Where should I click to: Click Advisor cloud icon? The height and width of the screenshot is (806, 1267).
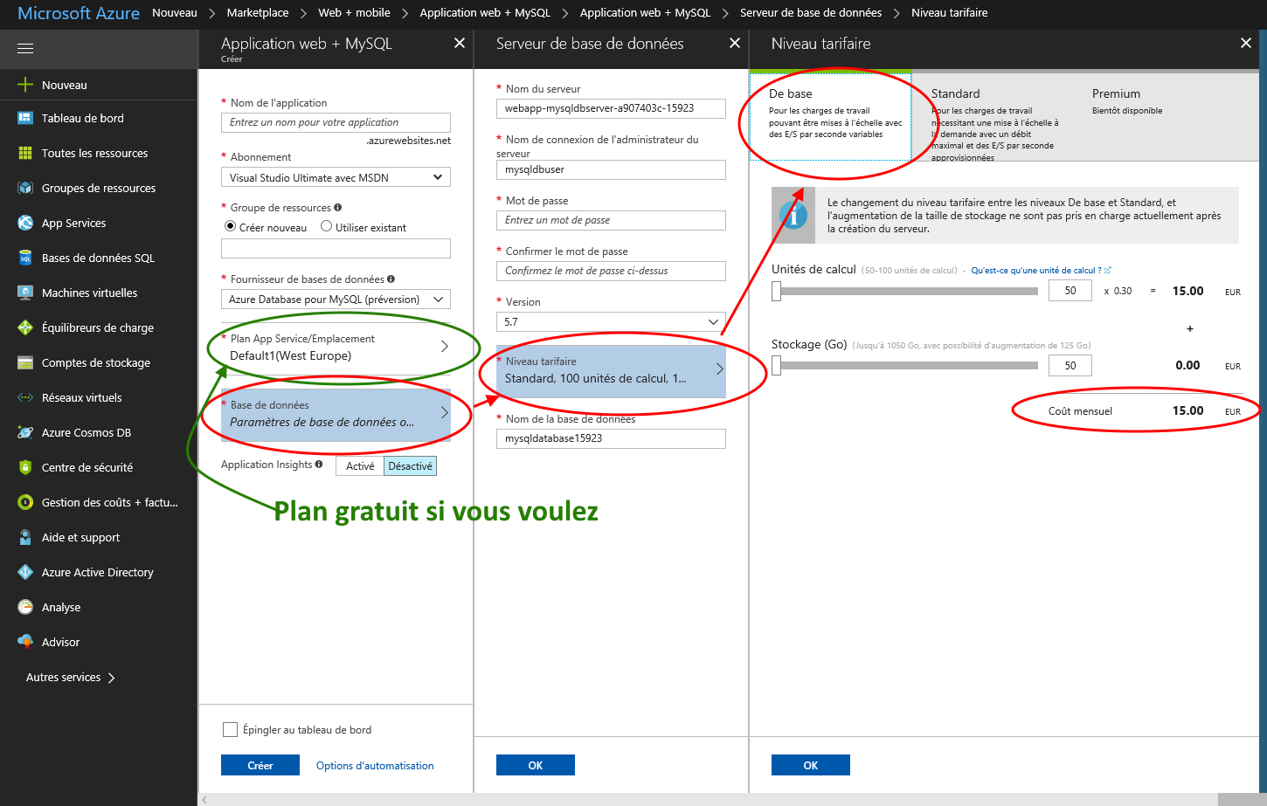click(25, 642)
